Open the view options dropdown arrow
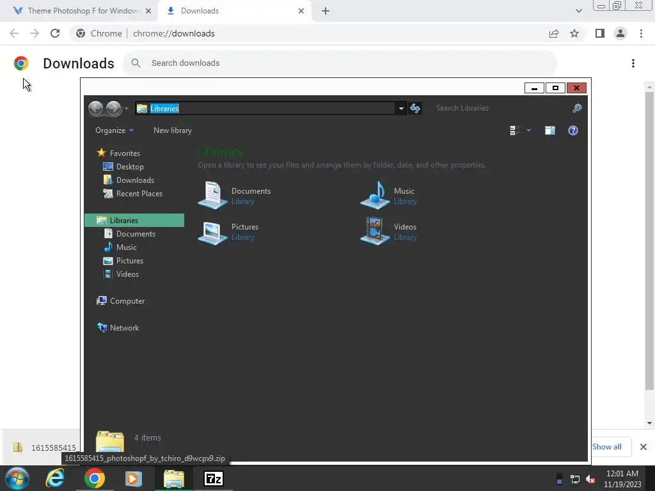The width and height of the screenshot is (655, 491). (x=528, y=130)
